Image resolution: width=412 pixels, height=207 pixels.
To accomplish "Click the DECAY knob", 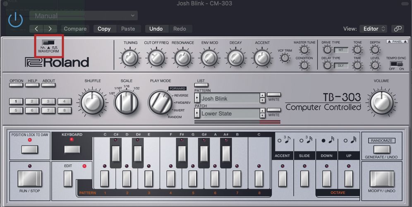I will click(x=236, y=58).
